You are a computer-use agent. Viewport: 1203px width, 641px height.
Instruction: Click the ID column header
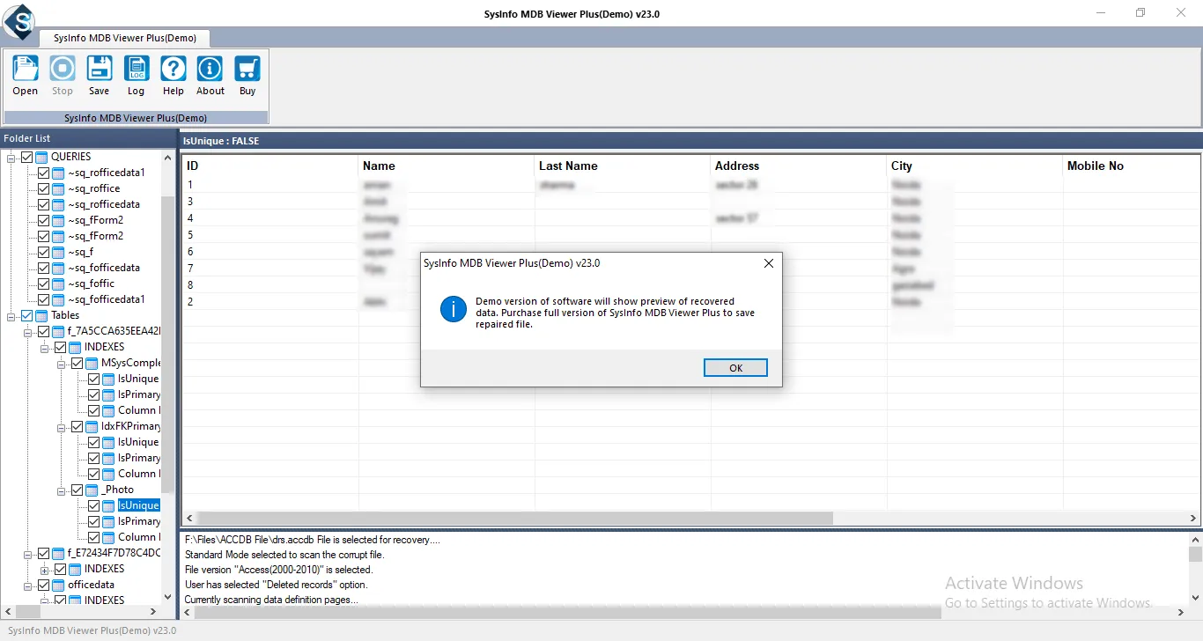(x=270, y=166)
